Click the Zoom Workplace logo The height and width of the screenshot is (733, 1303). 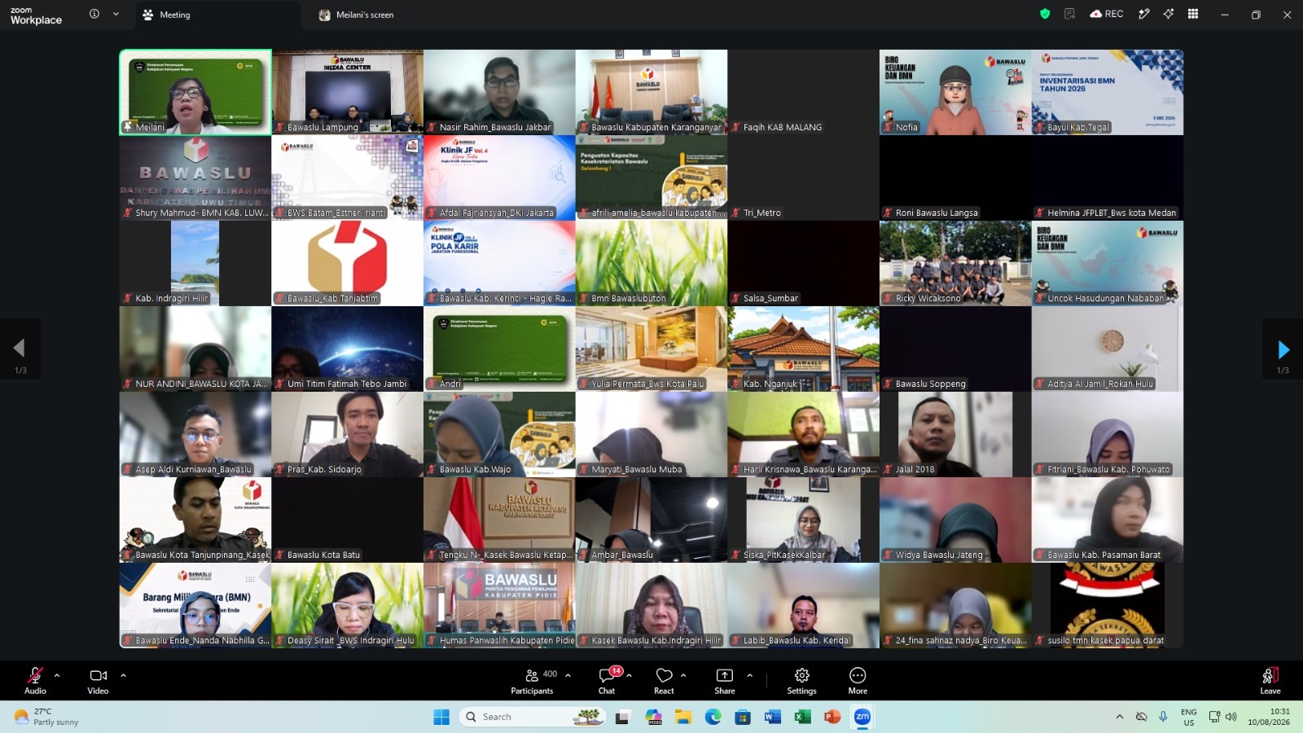pyautogui.click(x=36, y=15)
